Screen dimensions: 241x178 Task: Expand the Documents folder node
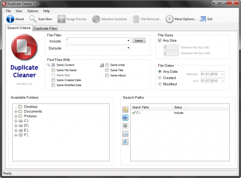[16, 111]
